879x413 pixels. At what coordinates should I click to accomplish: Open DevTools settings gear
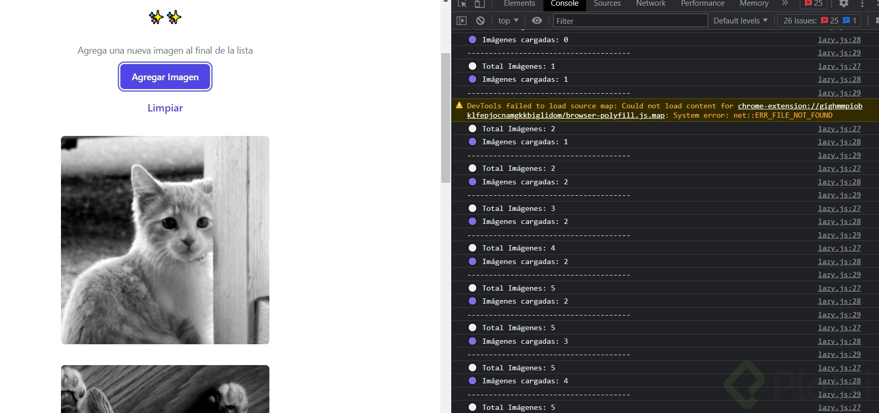(844, 4)
